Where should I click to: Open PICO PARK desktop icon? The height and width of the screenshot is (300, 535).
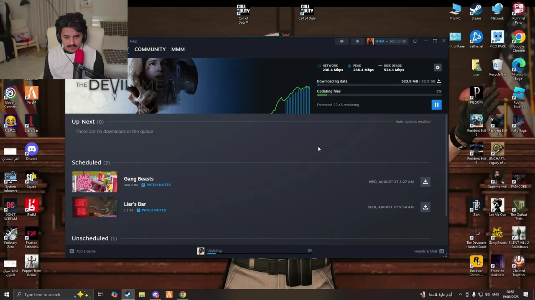(497, 40)
